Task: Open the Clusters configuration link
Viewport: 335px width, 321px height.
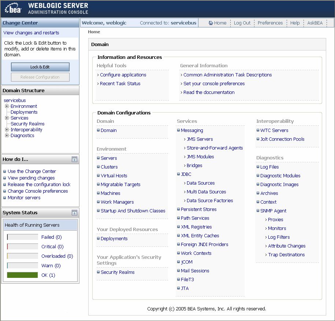Action: click(109, 167)
